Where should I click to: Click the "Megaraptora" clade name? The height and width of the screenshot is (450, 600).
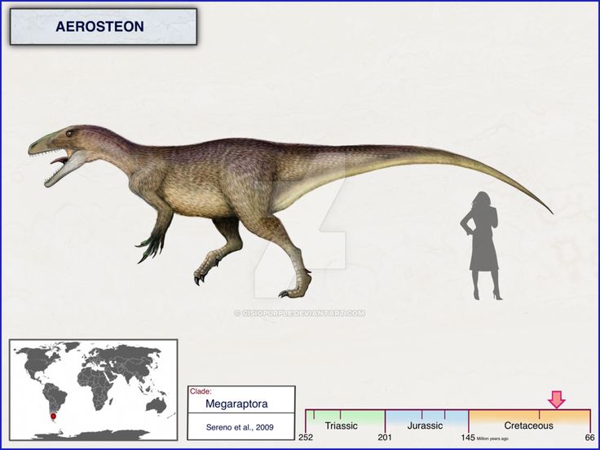click(236, 404)
